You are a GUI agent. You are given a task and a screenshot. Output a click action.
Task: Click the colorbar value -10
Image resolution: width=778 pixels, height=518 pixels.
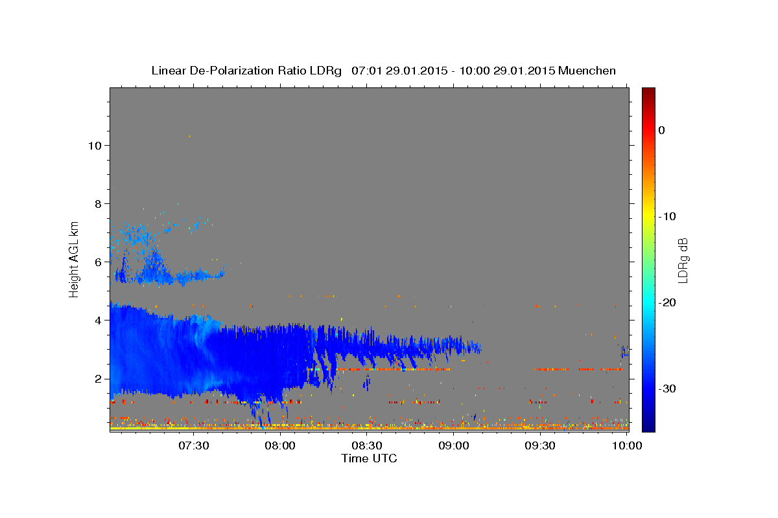[x=667, y=216]
